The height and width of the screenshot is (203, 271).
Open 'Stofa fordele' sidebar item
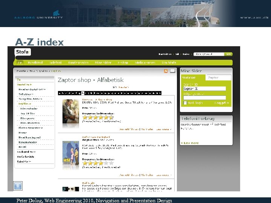[x=26, y=157]
